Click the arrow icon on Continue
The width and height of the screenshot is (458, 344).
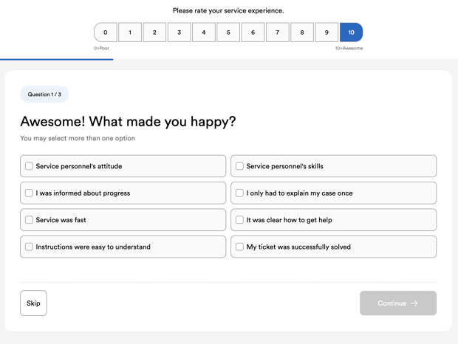(x=414, y=303)
